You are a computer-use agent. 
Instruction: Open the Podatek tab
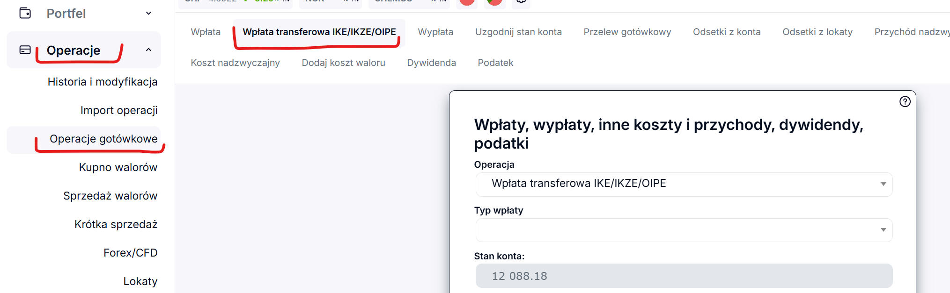click(x=495, y=63)
